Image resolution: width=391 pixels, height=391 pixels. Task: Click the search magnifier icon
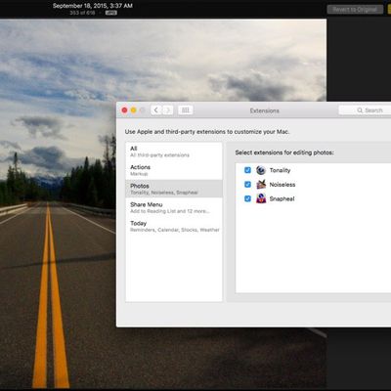(360, 110)
